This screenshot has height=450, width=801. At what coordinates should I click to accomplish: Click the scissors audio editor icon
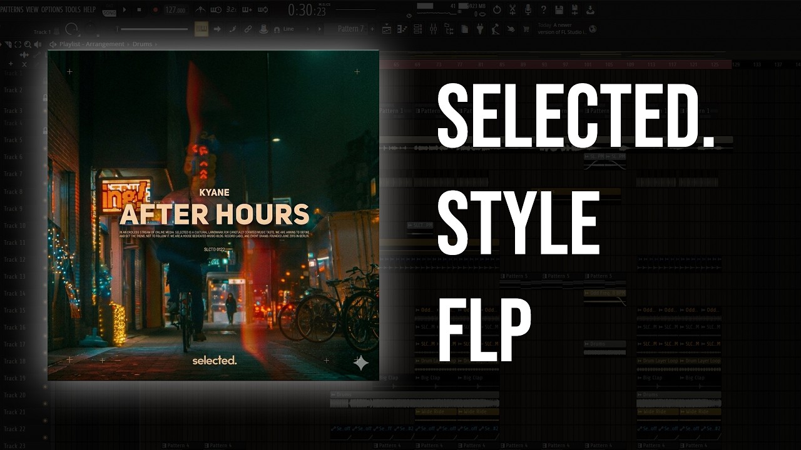pos(513,10)
